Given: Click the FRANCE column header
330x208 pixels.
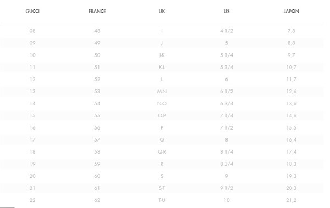Looking at the screenshot, I should pyautogui.click(x=97, y=11).
